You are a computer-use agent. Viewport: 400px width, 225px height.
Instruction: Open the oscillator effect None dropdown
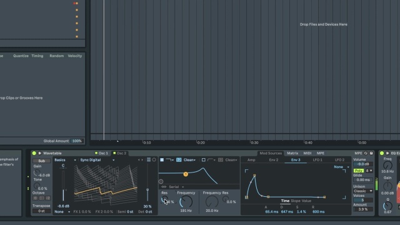coord(62,212)
